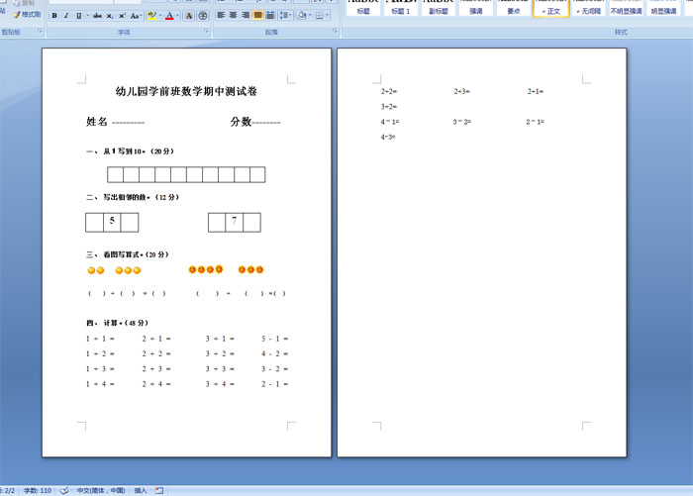Open shading color dropdown arrow

[x=310, y=15]
